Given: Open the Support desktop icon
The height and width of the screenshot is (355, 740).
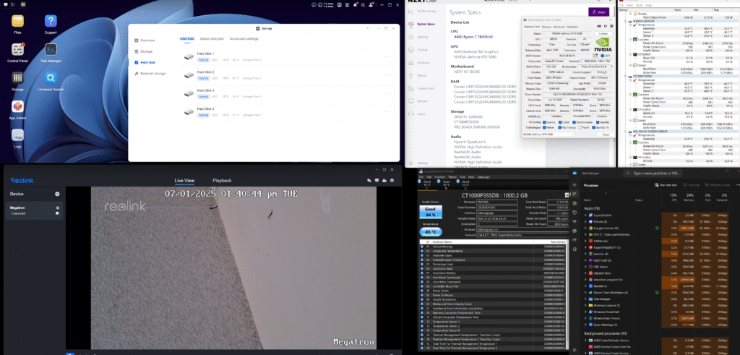Looking at the screenshot, I should [x=51, y=21].
